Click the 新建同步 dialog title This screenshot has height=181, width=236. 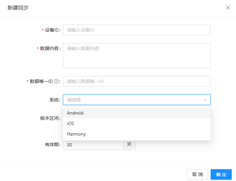pos(18,8)
